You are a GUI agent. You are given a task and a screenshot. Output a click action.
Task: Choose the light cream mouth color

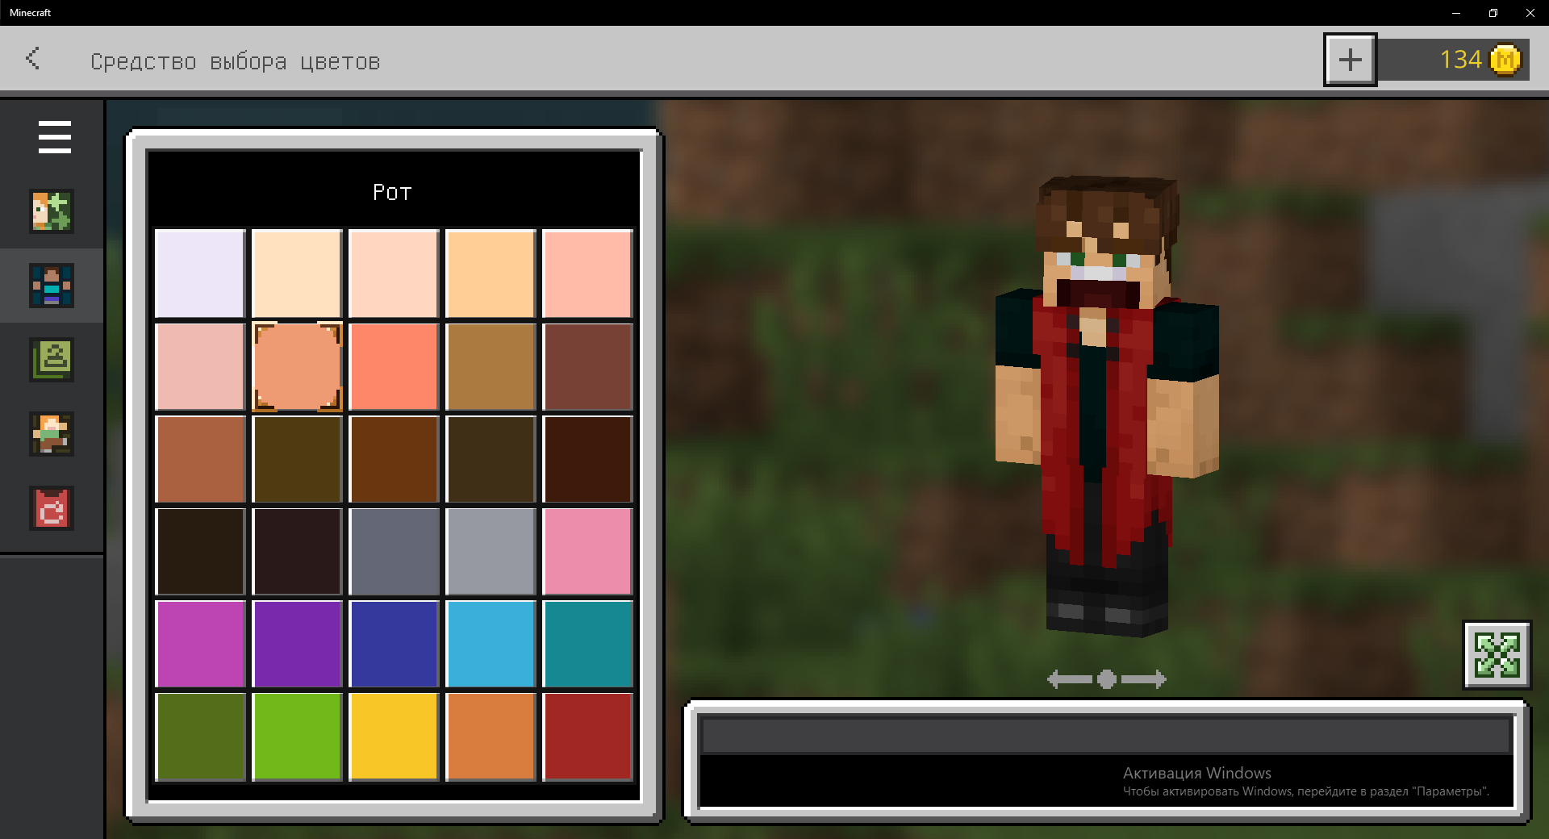tap(297, 273)
